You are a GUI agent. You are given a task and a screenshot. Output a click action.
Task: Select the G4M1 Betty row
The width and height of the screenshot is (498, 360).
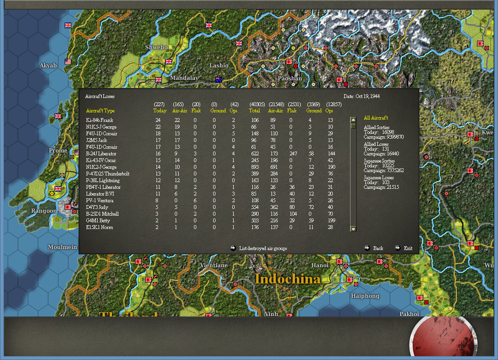pyautogui.click(x=210, y=220)
